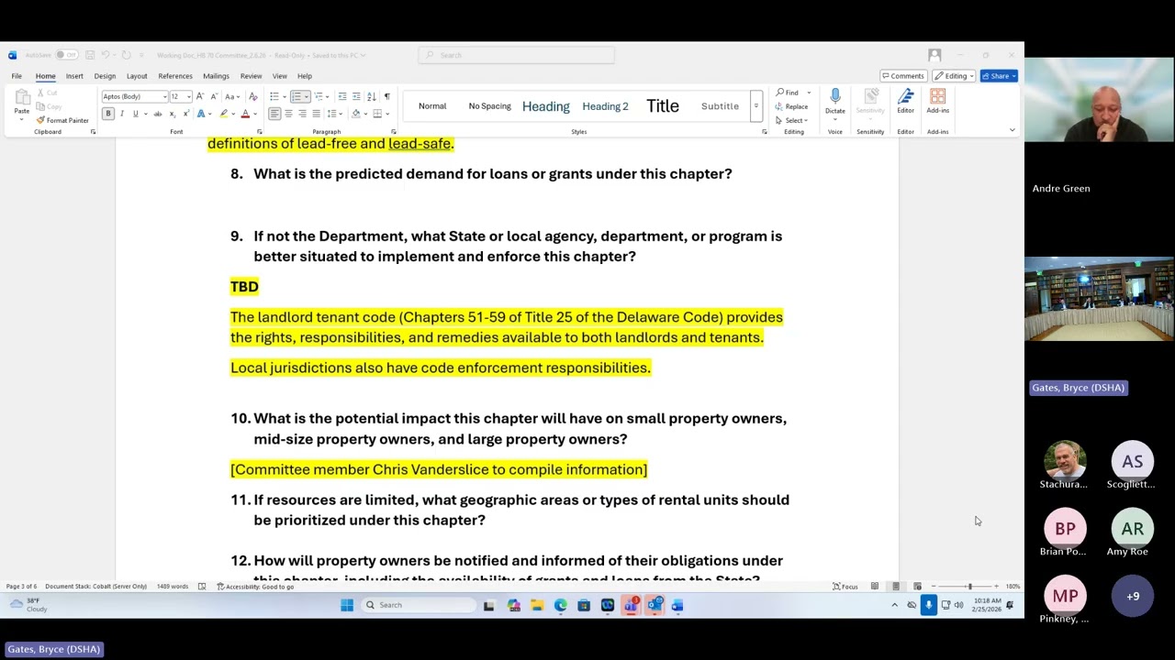The image size is (1175, 660).
Task: Open the font size dropdown
Action: pyautogui.click(x=188, y=96)
